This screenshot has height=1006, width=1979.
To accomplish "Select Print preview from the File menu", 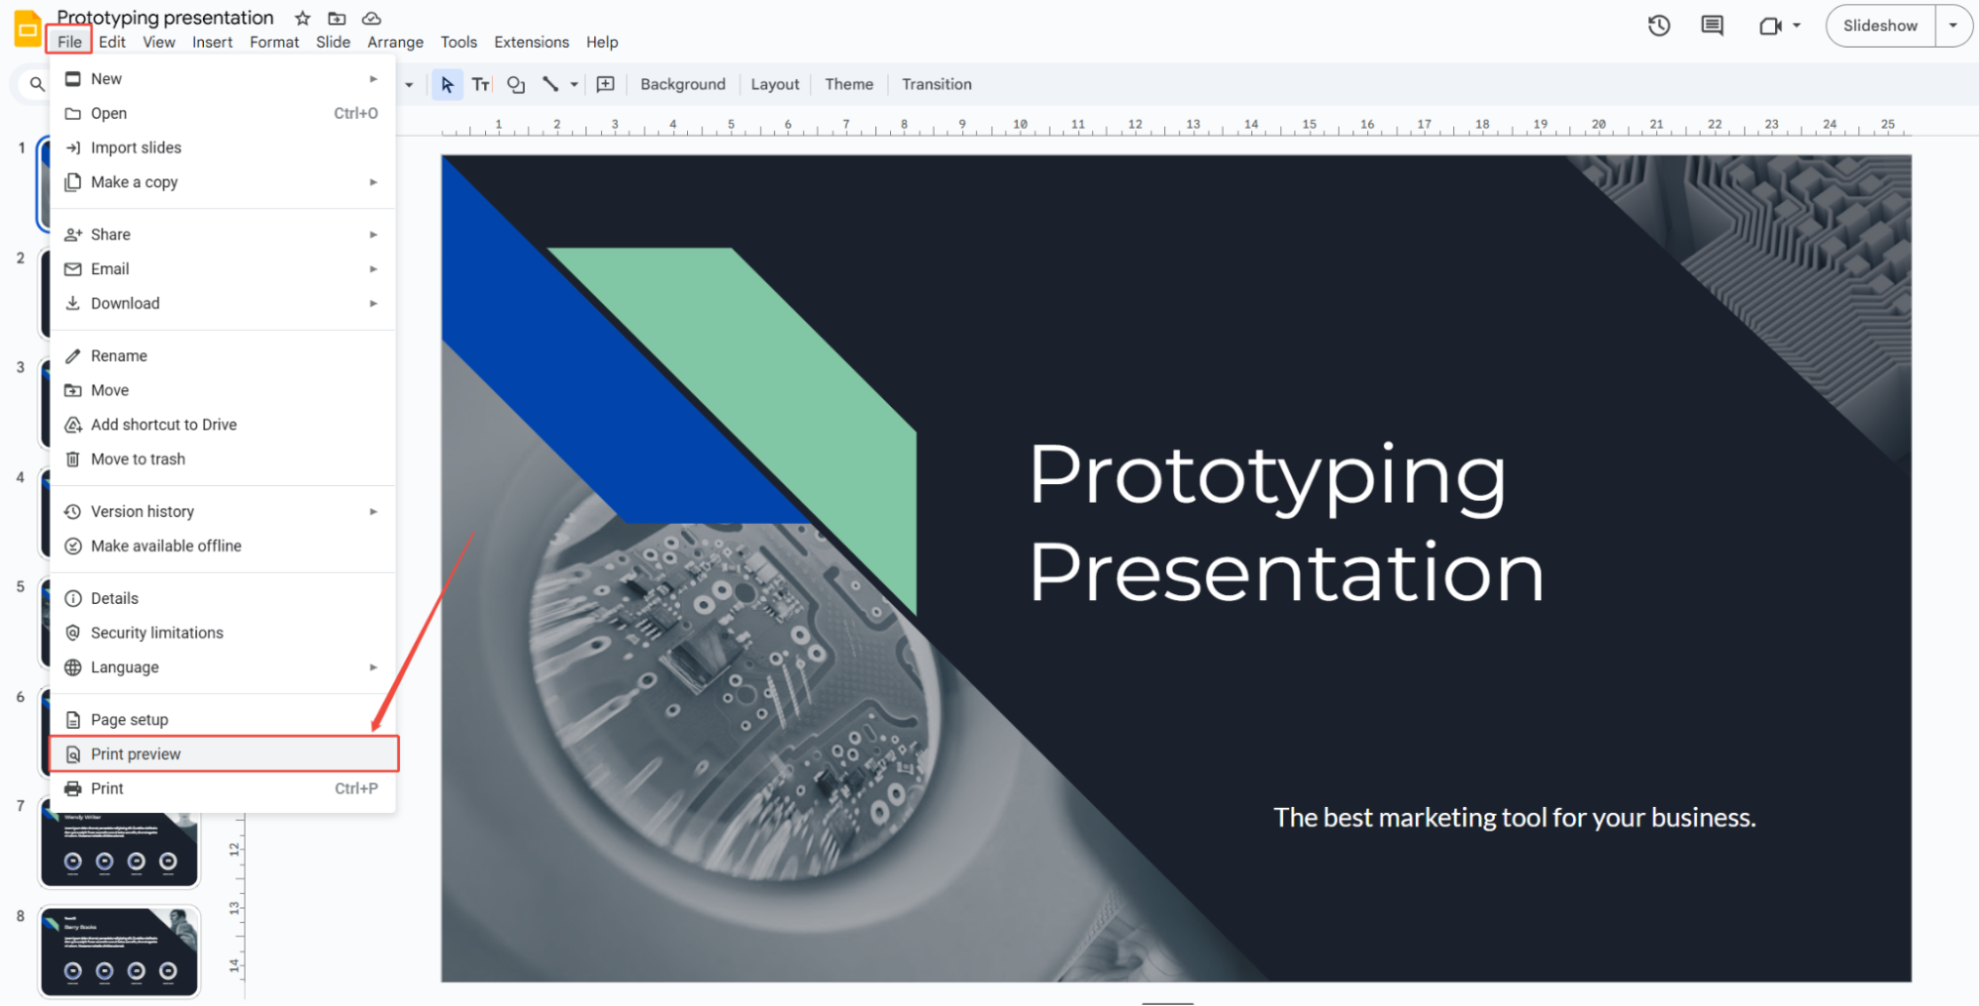I will click(136, 754).
